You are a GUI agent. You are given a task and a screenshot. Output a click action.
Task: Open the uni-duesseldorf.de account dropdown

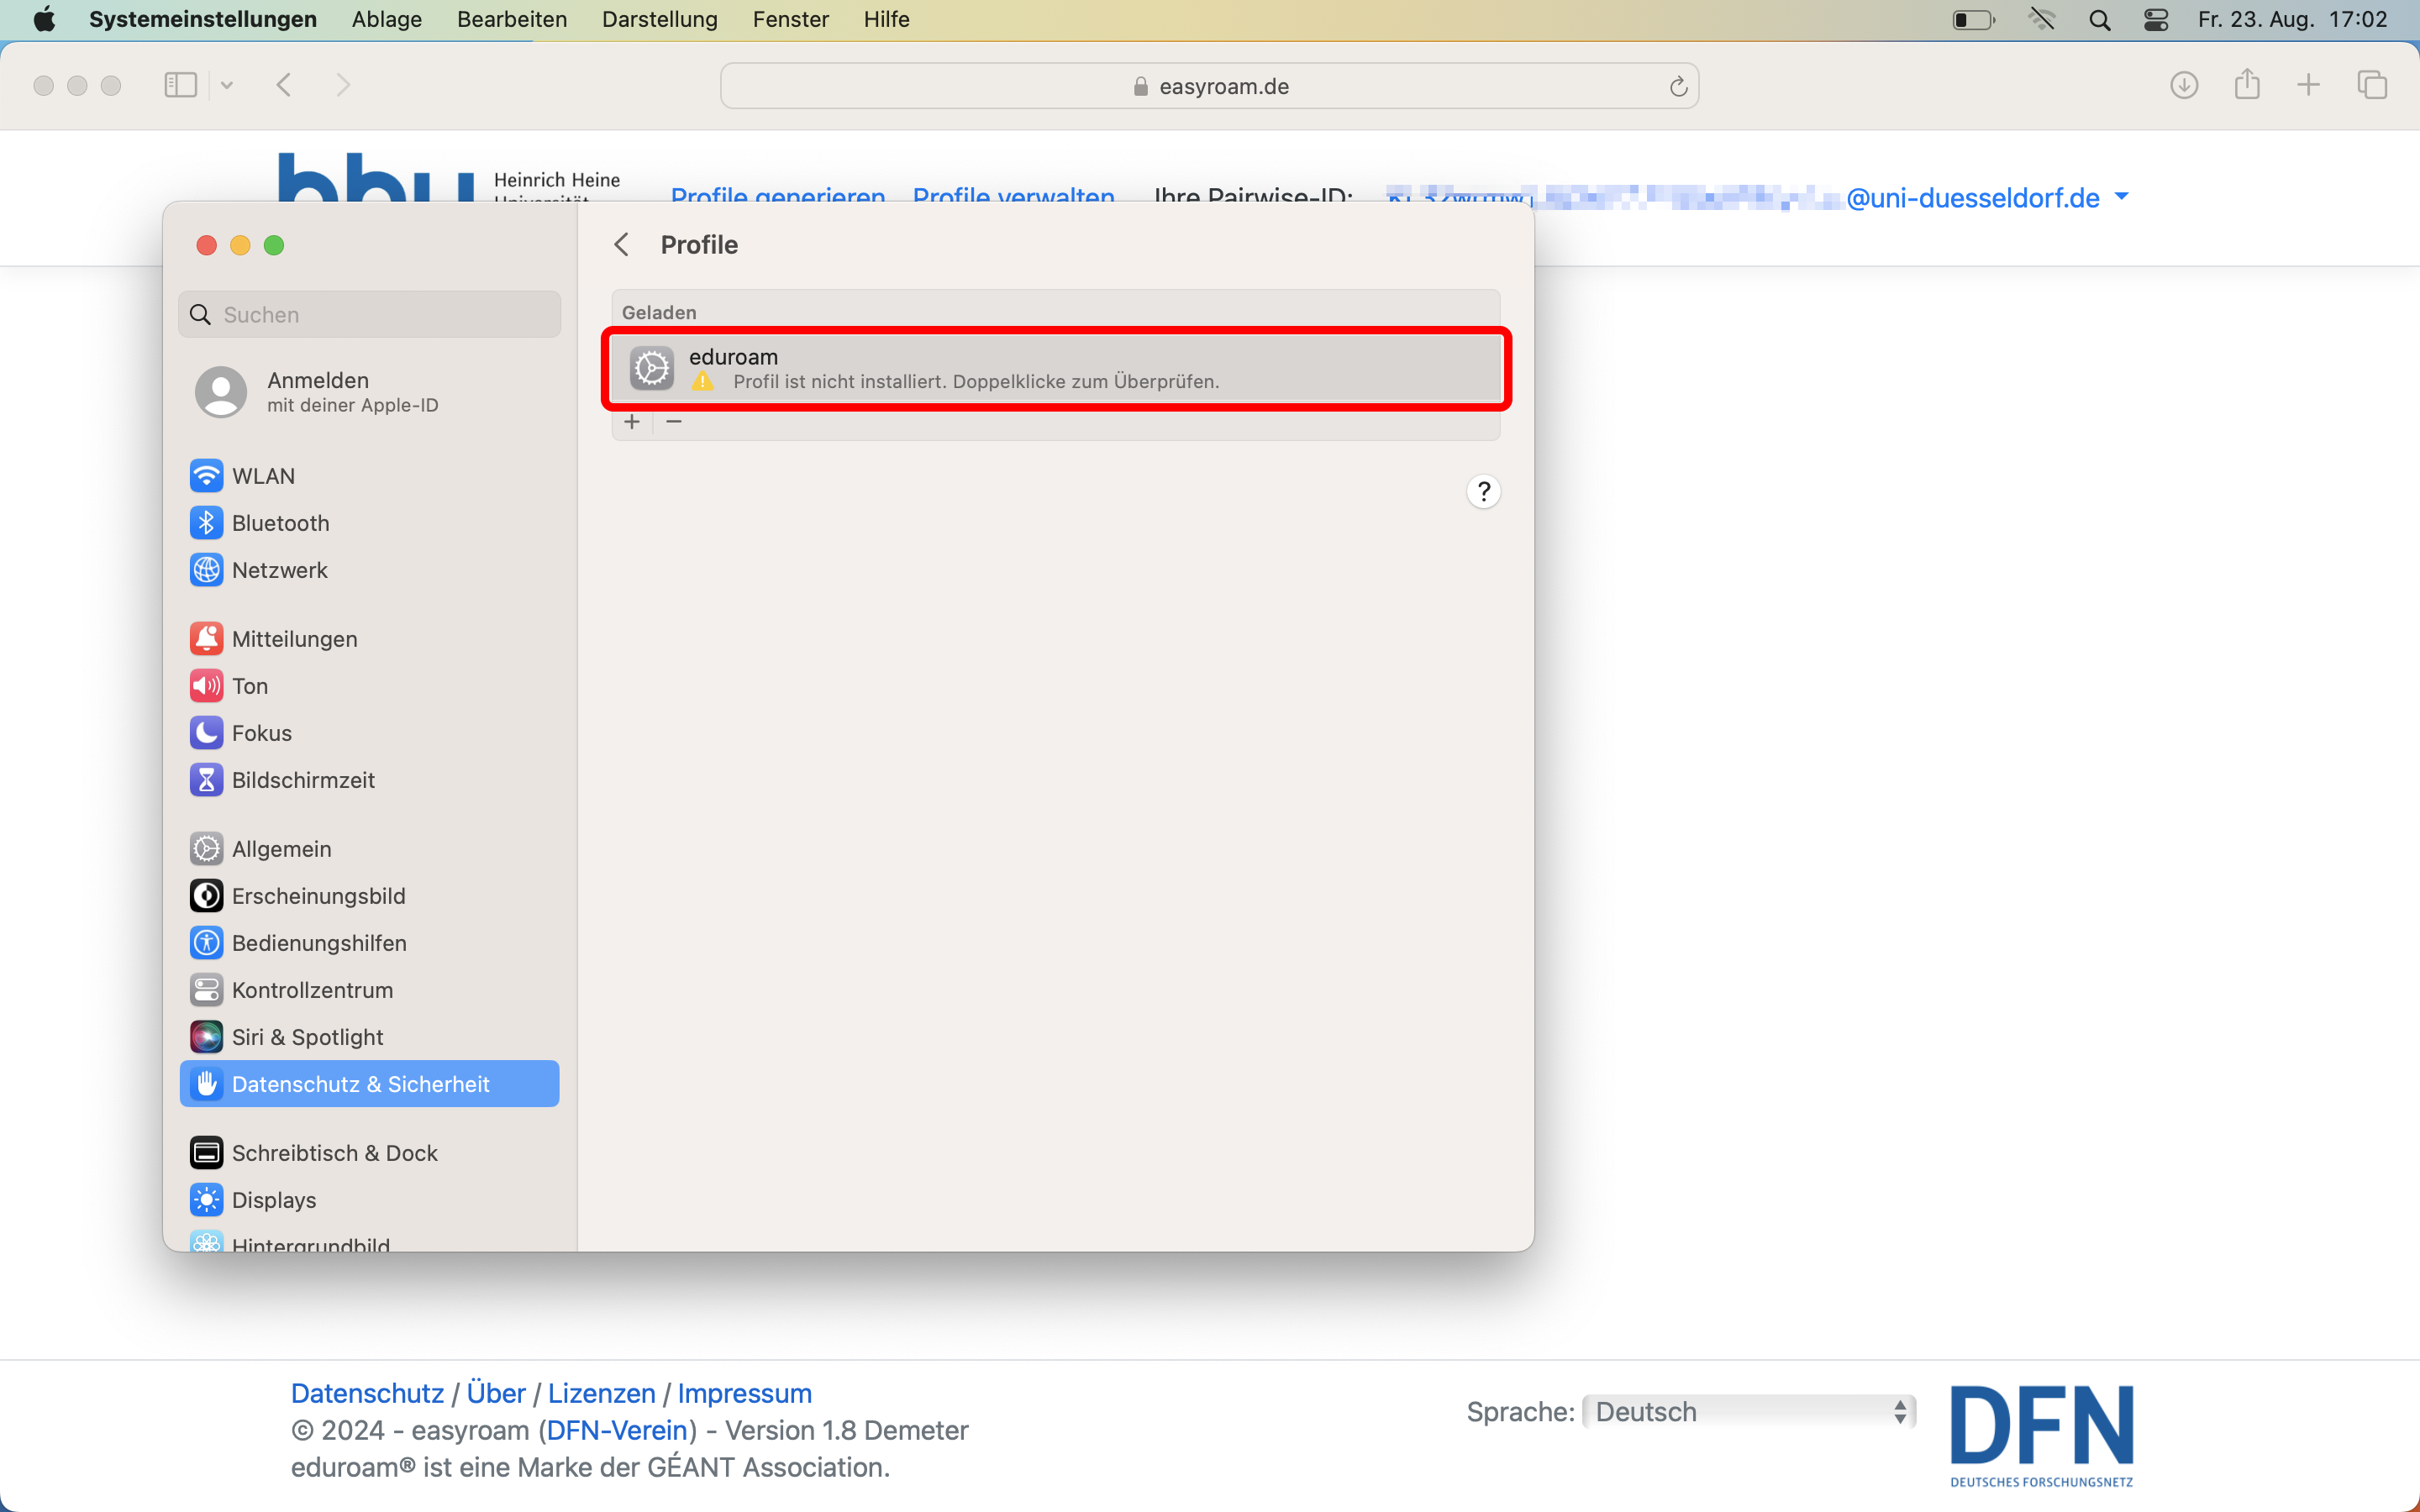[2121, 197]
